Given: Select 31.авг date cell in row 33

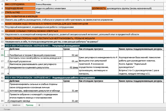Looking at the screenshot, I should 71,87.
